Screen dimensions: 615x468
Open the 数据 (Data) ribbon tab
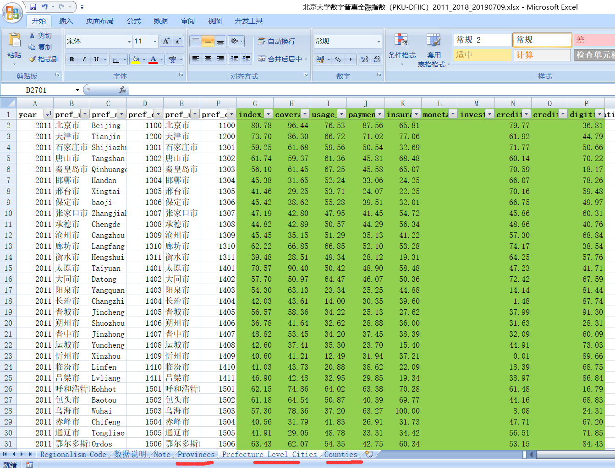coord(160,21)
